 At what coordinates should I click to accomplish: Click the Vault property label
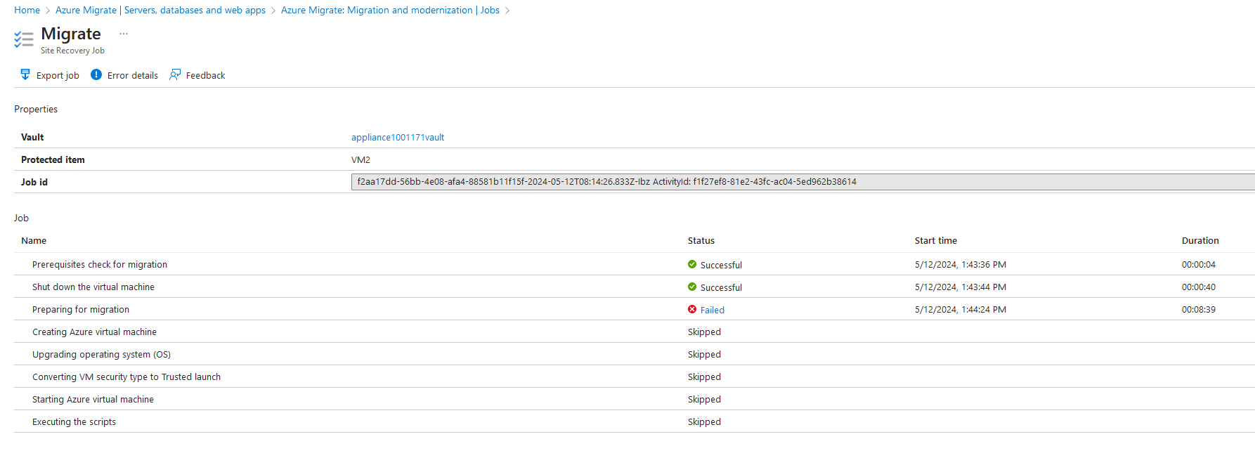pos(32,137)
